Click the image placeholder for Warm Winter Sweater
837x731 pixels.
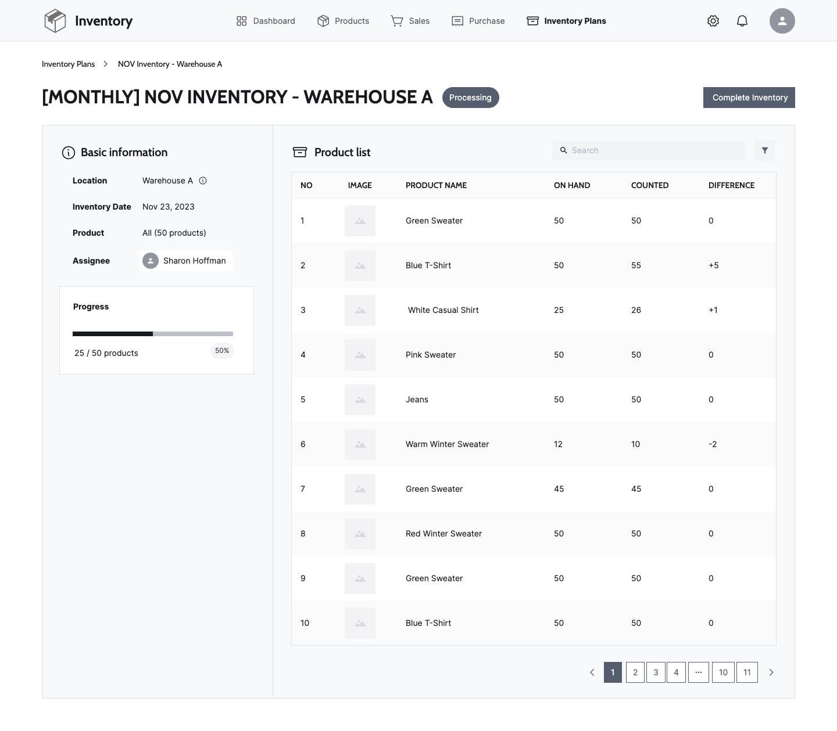pyautogui.click(x=360, y=444)
